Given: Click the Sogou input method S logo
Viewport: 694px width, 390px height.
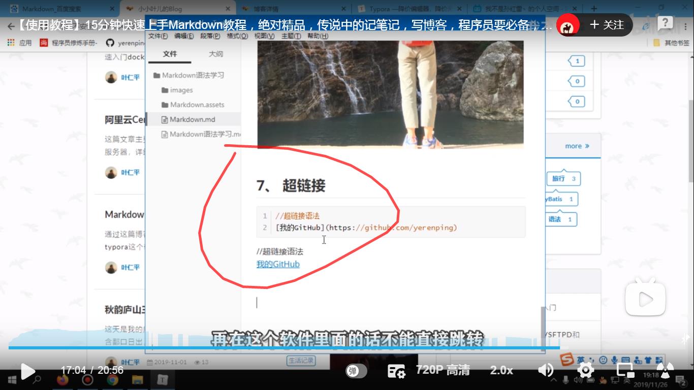Looking at the screenshot, I should pos(567,360).
